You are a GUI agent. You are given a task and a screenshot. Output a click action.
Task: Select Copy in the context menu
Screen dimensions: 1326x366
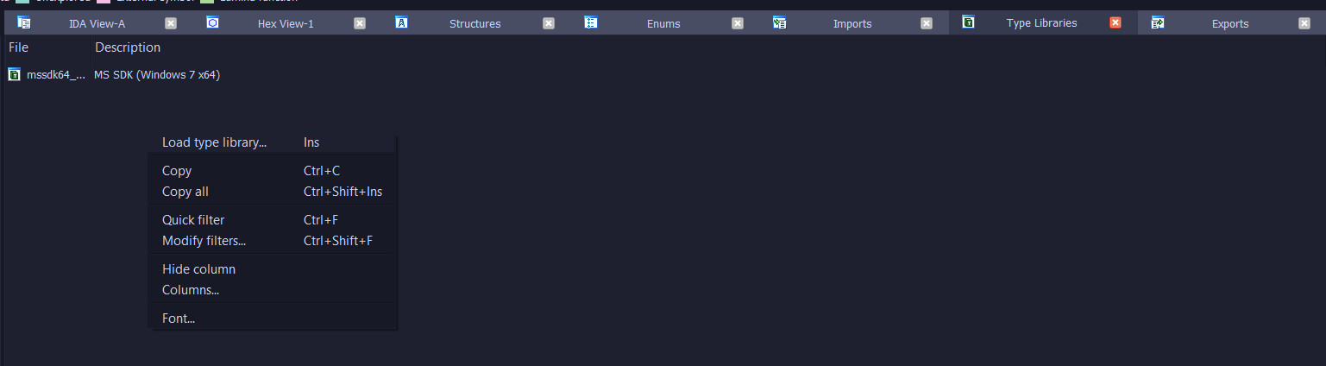(273, 171)
